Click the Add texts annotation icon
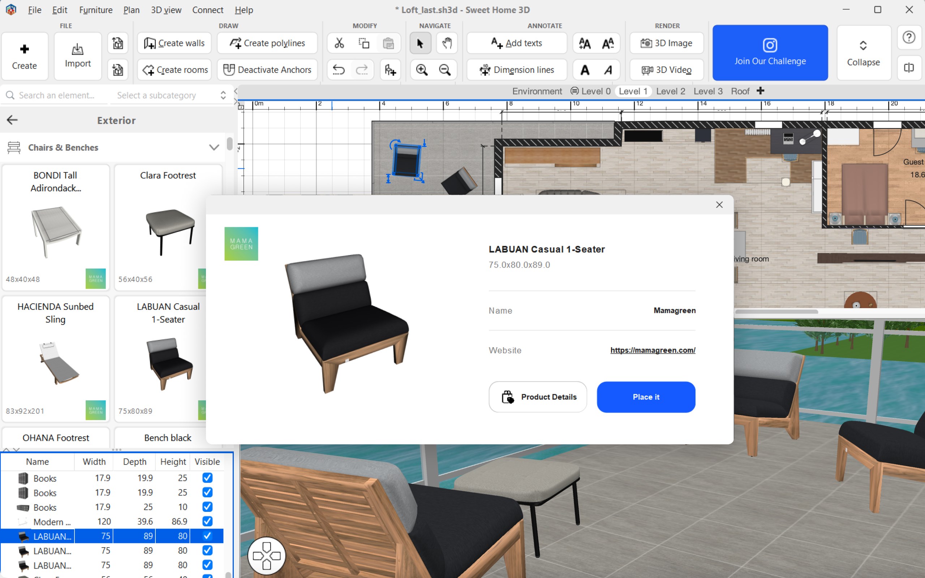 496,43
